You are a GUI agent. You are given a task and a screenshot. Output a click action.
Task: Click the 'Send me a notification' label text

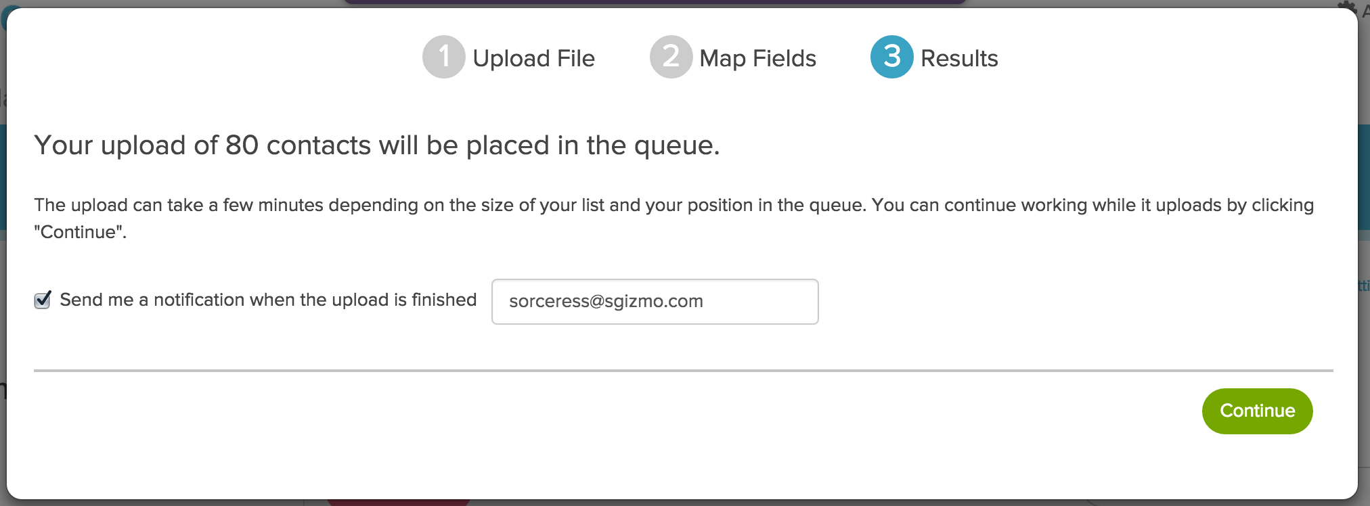pos(268,300)
